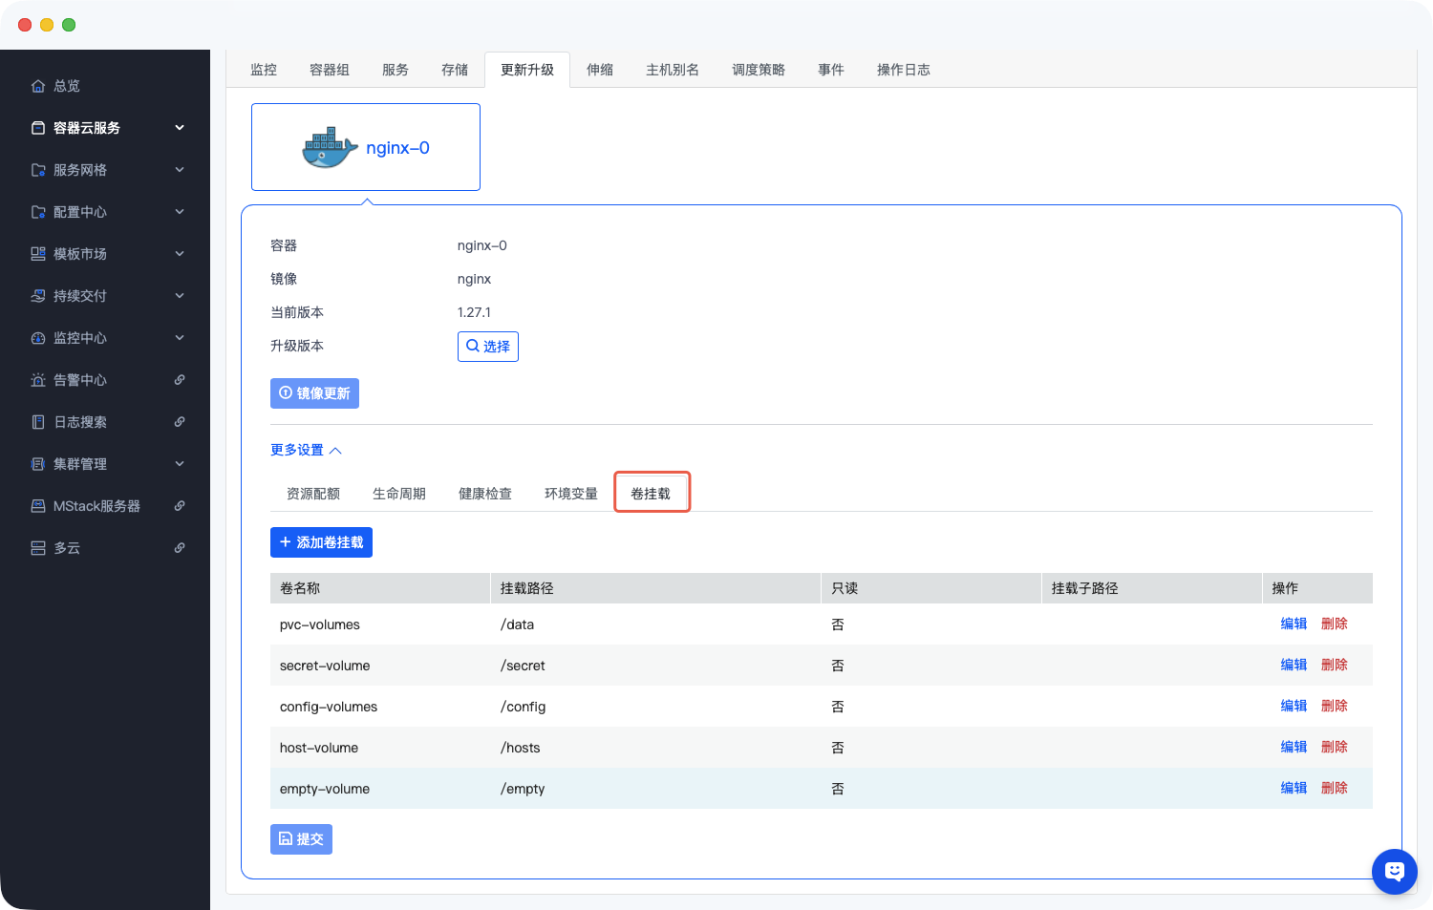Screen dimensions: 1433x910
Task: Expand the 服务网格 submenu arrow
Action: coord(180,170)
